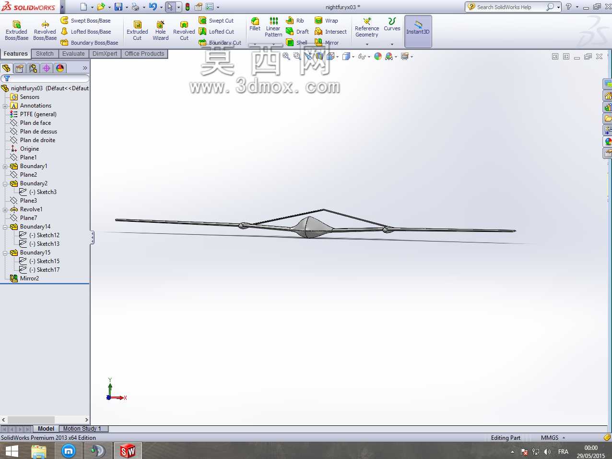Toggle Instant3D mode

point(418,31)
